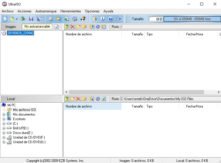Screen dimensions: 221x163
Task: Select Mi PC in local tree
Action: [x=12, y=105]
